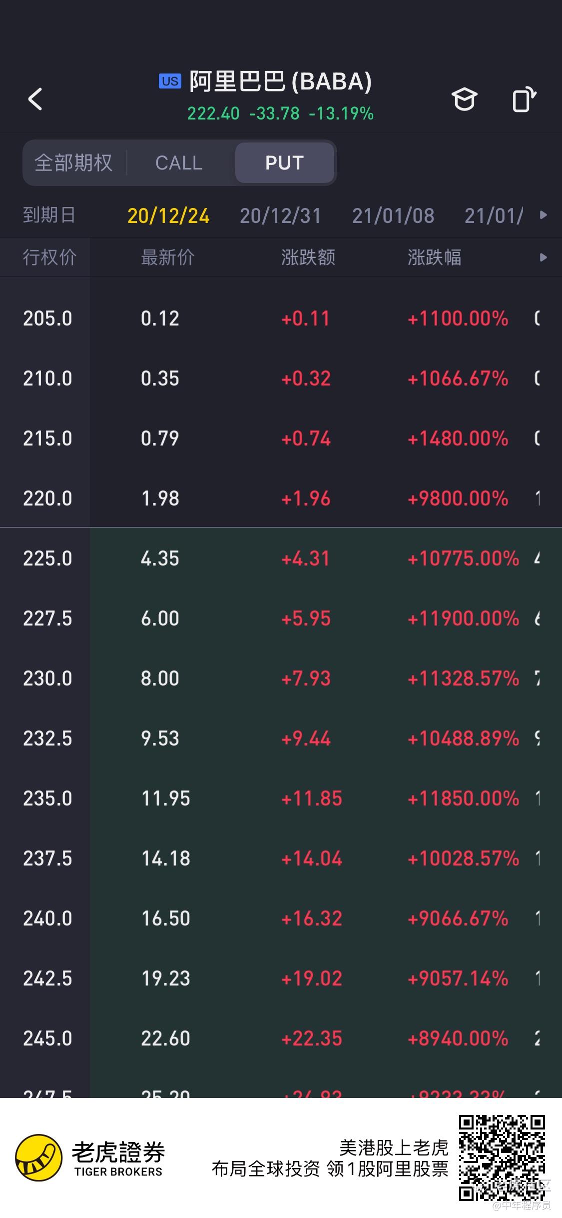Show more columns via header arrow

click(544, 257)
